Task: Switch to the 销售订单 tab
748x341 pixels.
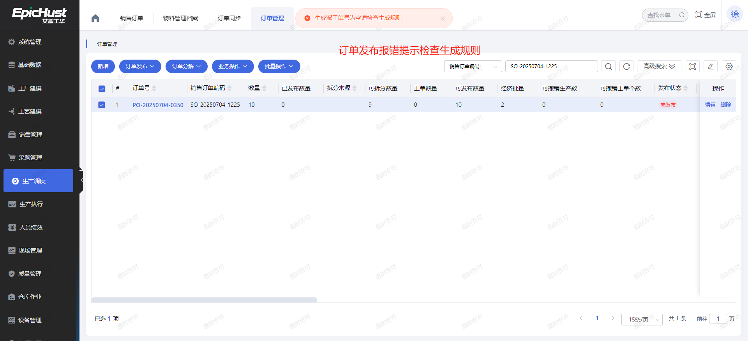Action: pos(132,18)
